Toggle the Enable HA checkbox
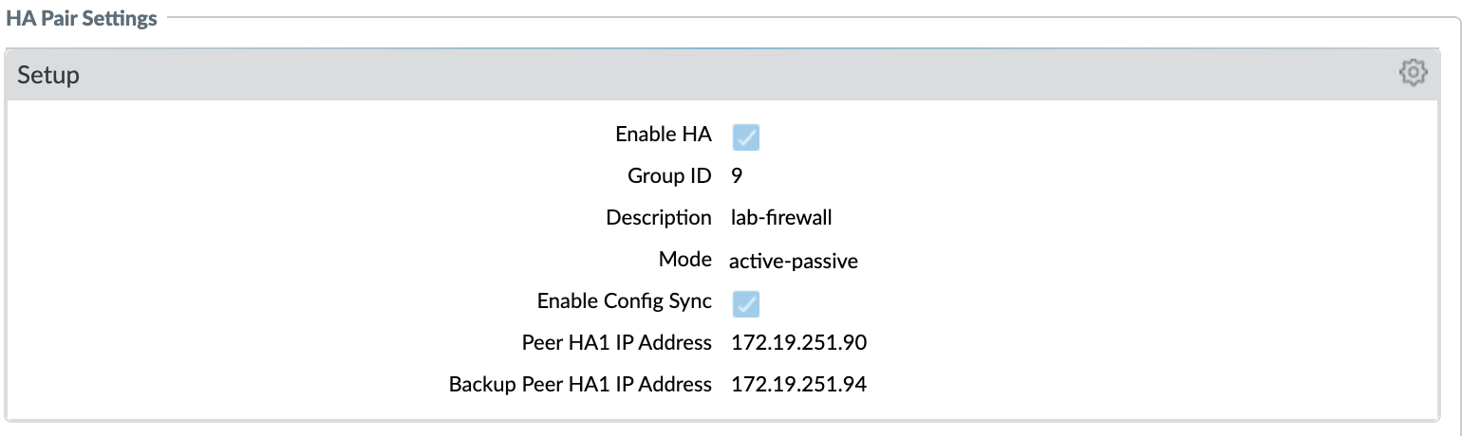 pyautogui.click(x=745, y=137)
